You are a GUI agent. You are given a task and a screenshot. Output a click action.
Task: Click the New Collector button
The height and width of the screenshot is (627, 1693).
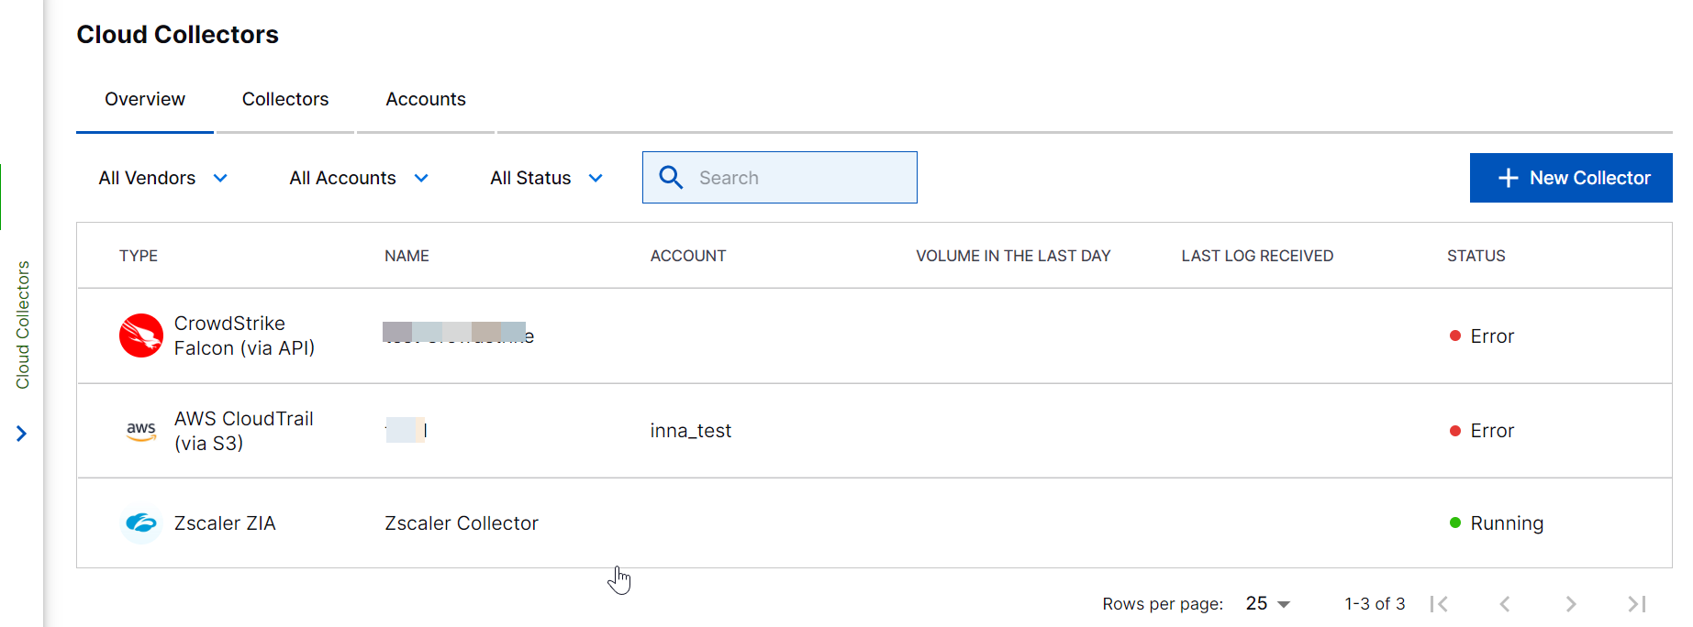(1571, 178)
